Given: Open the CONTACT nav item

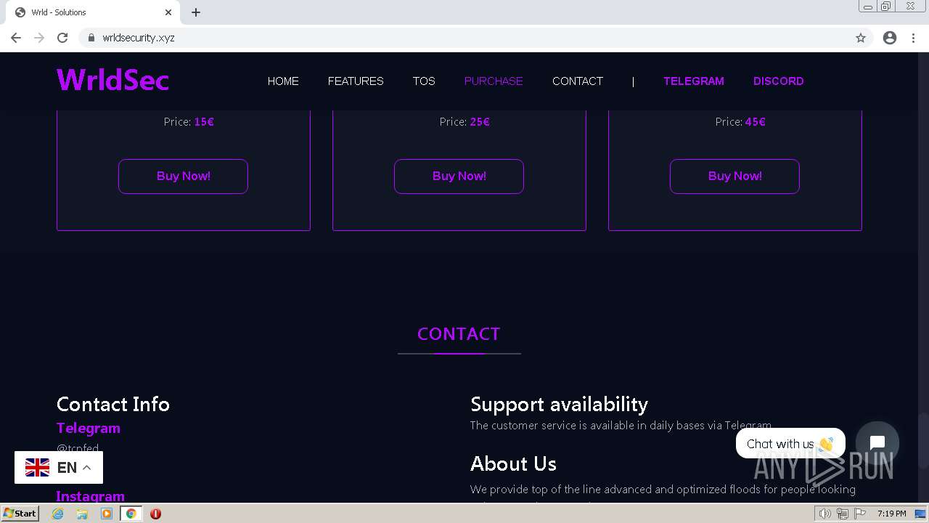Looking at the screenshot, I should 578,81.
